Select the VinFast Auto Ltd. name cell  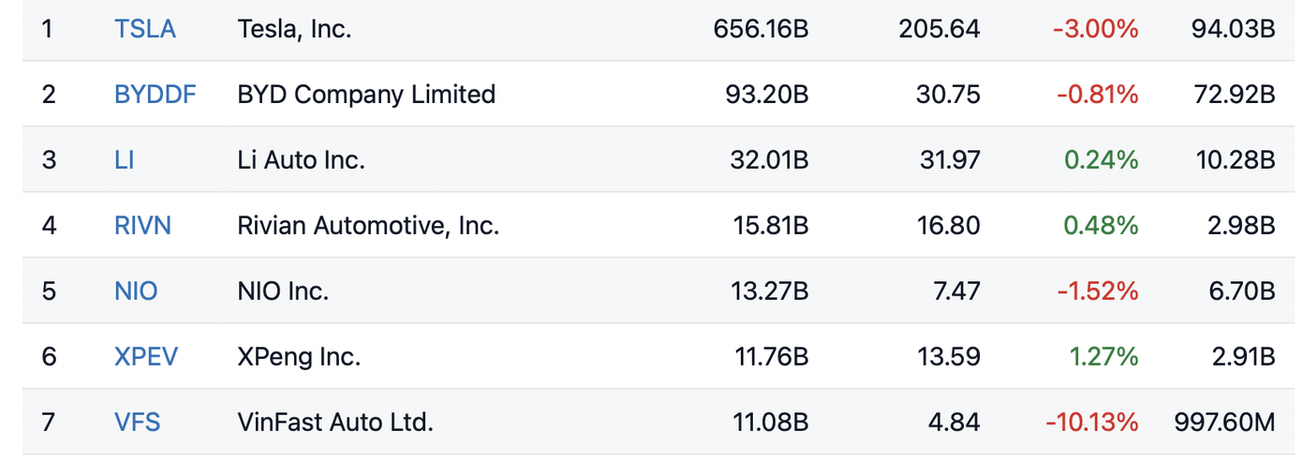(335, 423)
